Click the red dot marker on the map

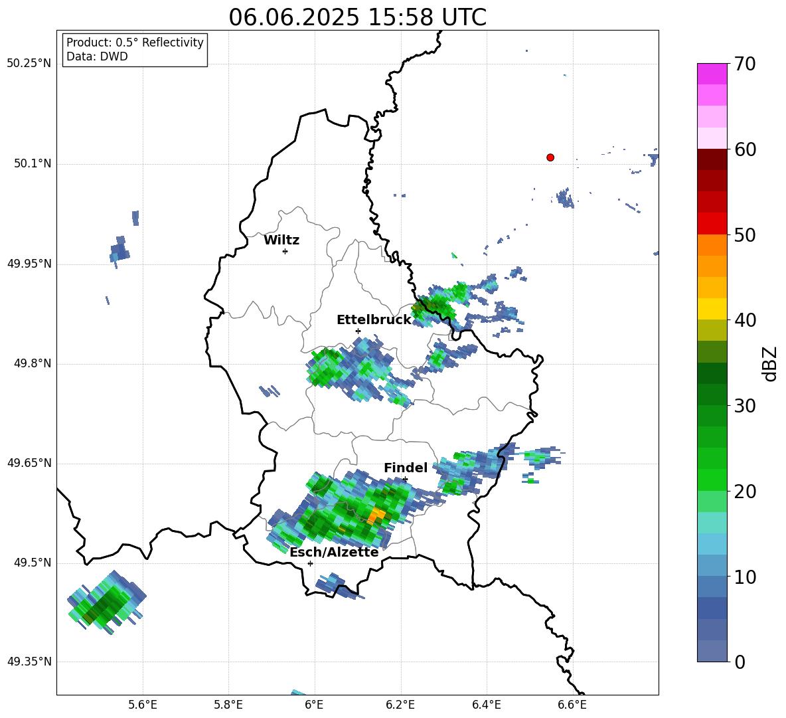(x=550, y=157)
